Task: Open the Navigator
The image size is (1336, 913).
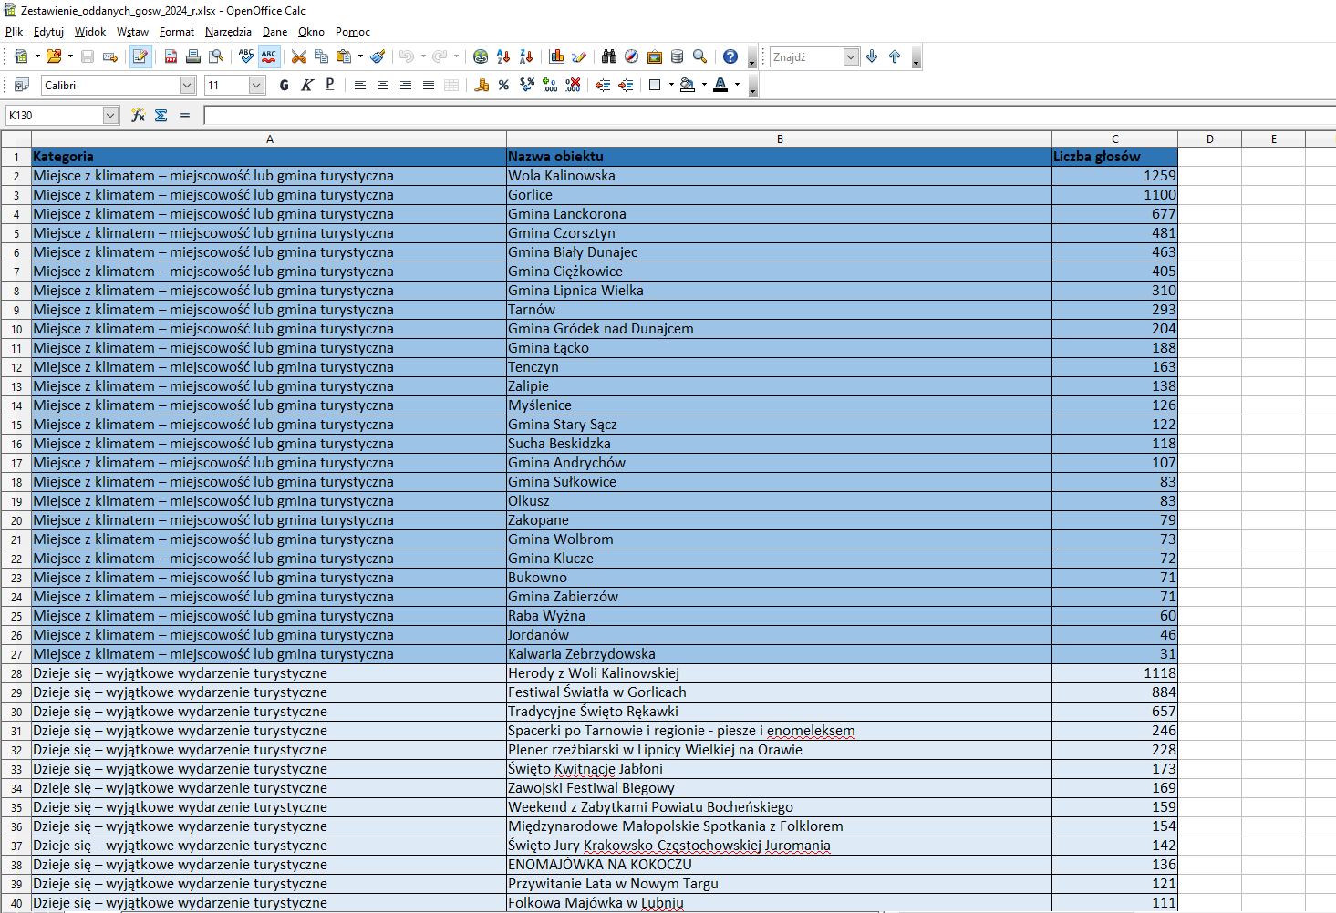Action: (x=632, y=56)
